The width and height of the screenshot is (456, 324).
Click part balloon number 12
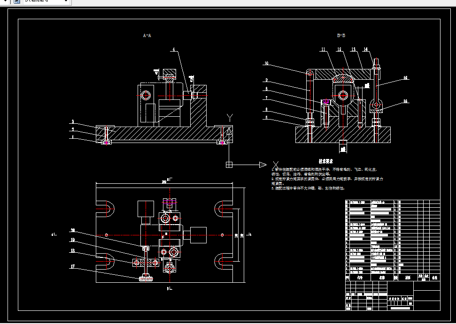click(x=339, y=49)
